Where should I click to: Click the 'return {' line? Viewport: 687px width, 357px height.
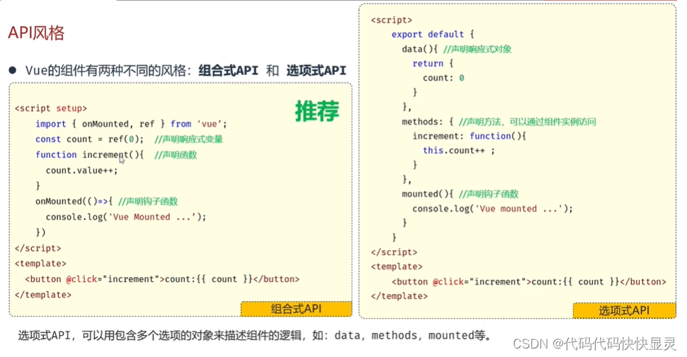433,64
